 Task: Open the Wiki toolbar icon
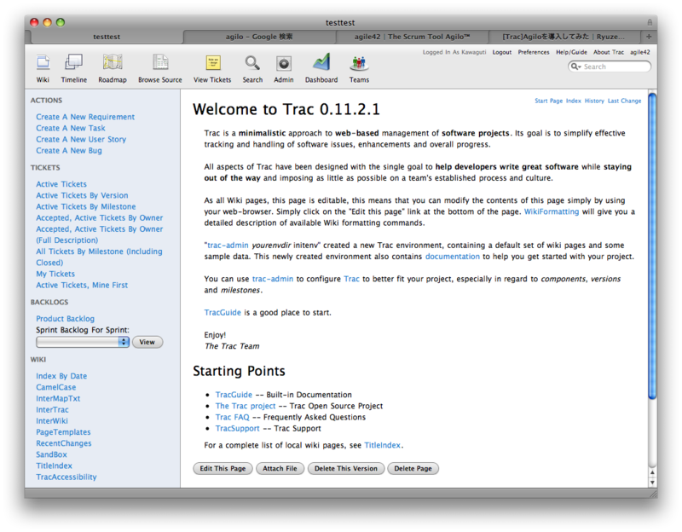click(43, 63)
